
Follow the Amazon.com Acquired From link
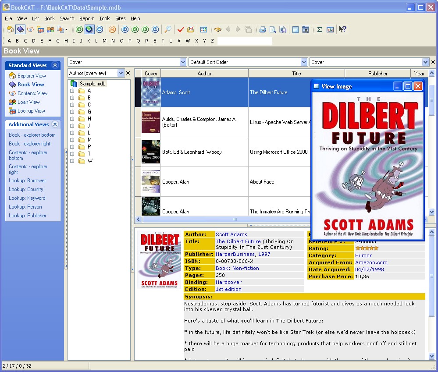371,262
